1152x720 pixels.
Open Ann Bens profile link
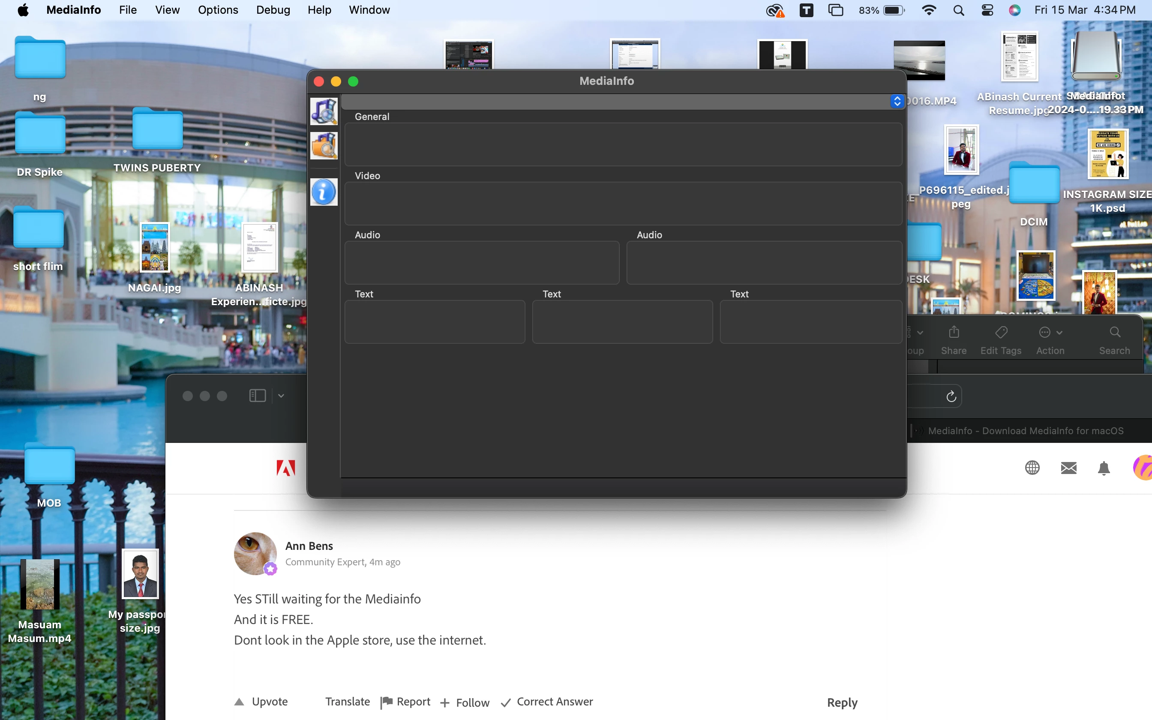pyautogui.click(x=309, y=546)
